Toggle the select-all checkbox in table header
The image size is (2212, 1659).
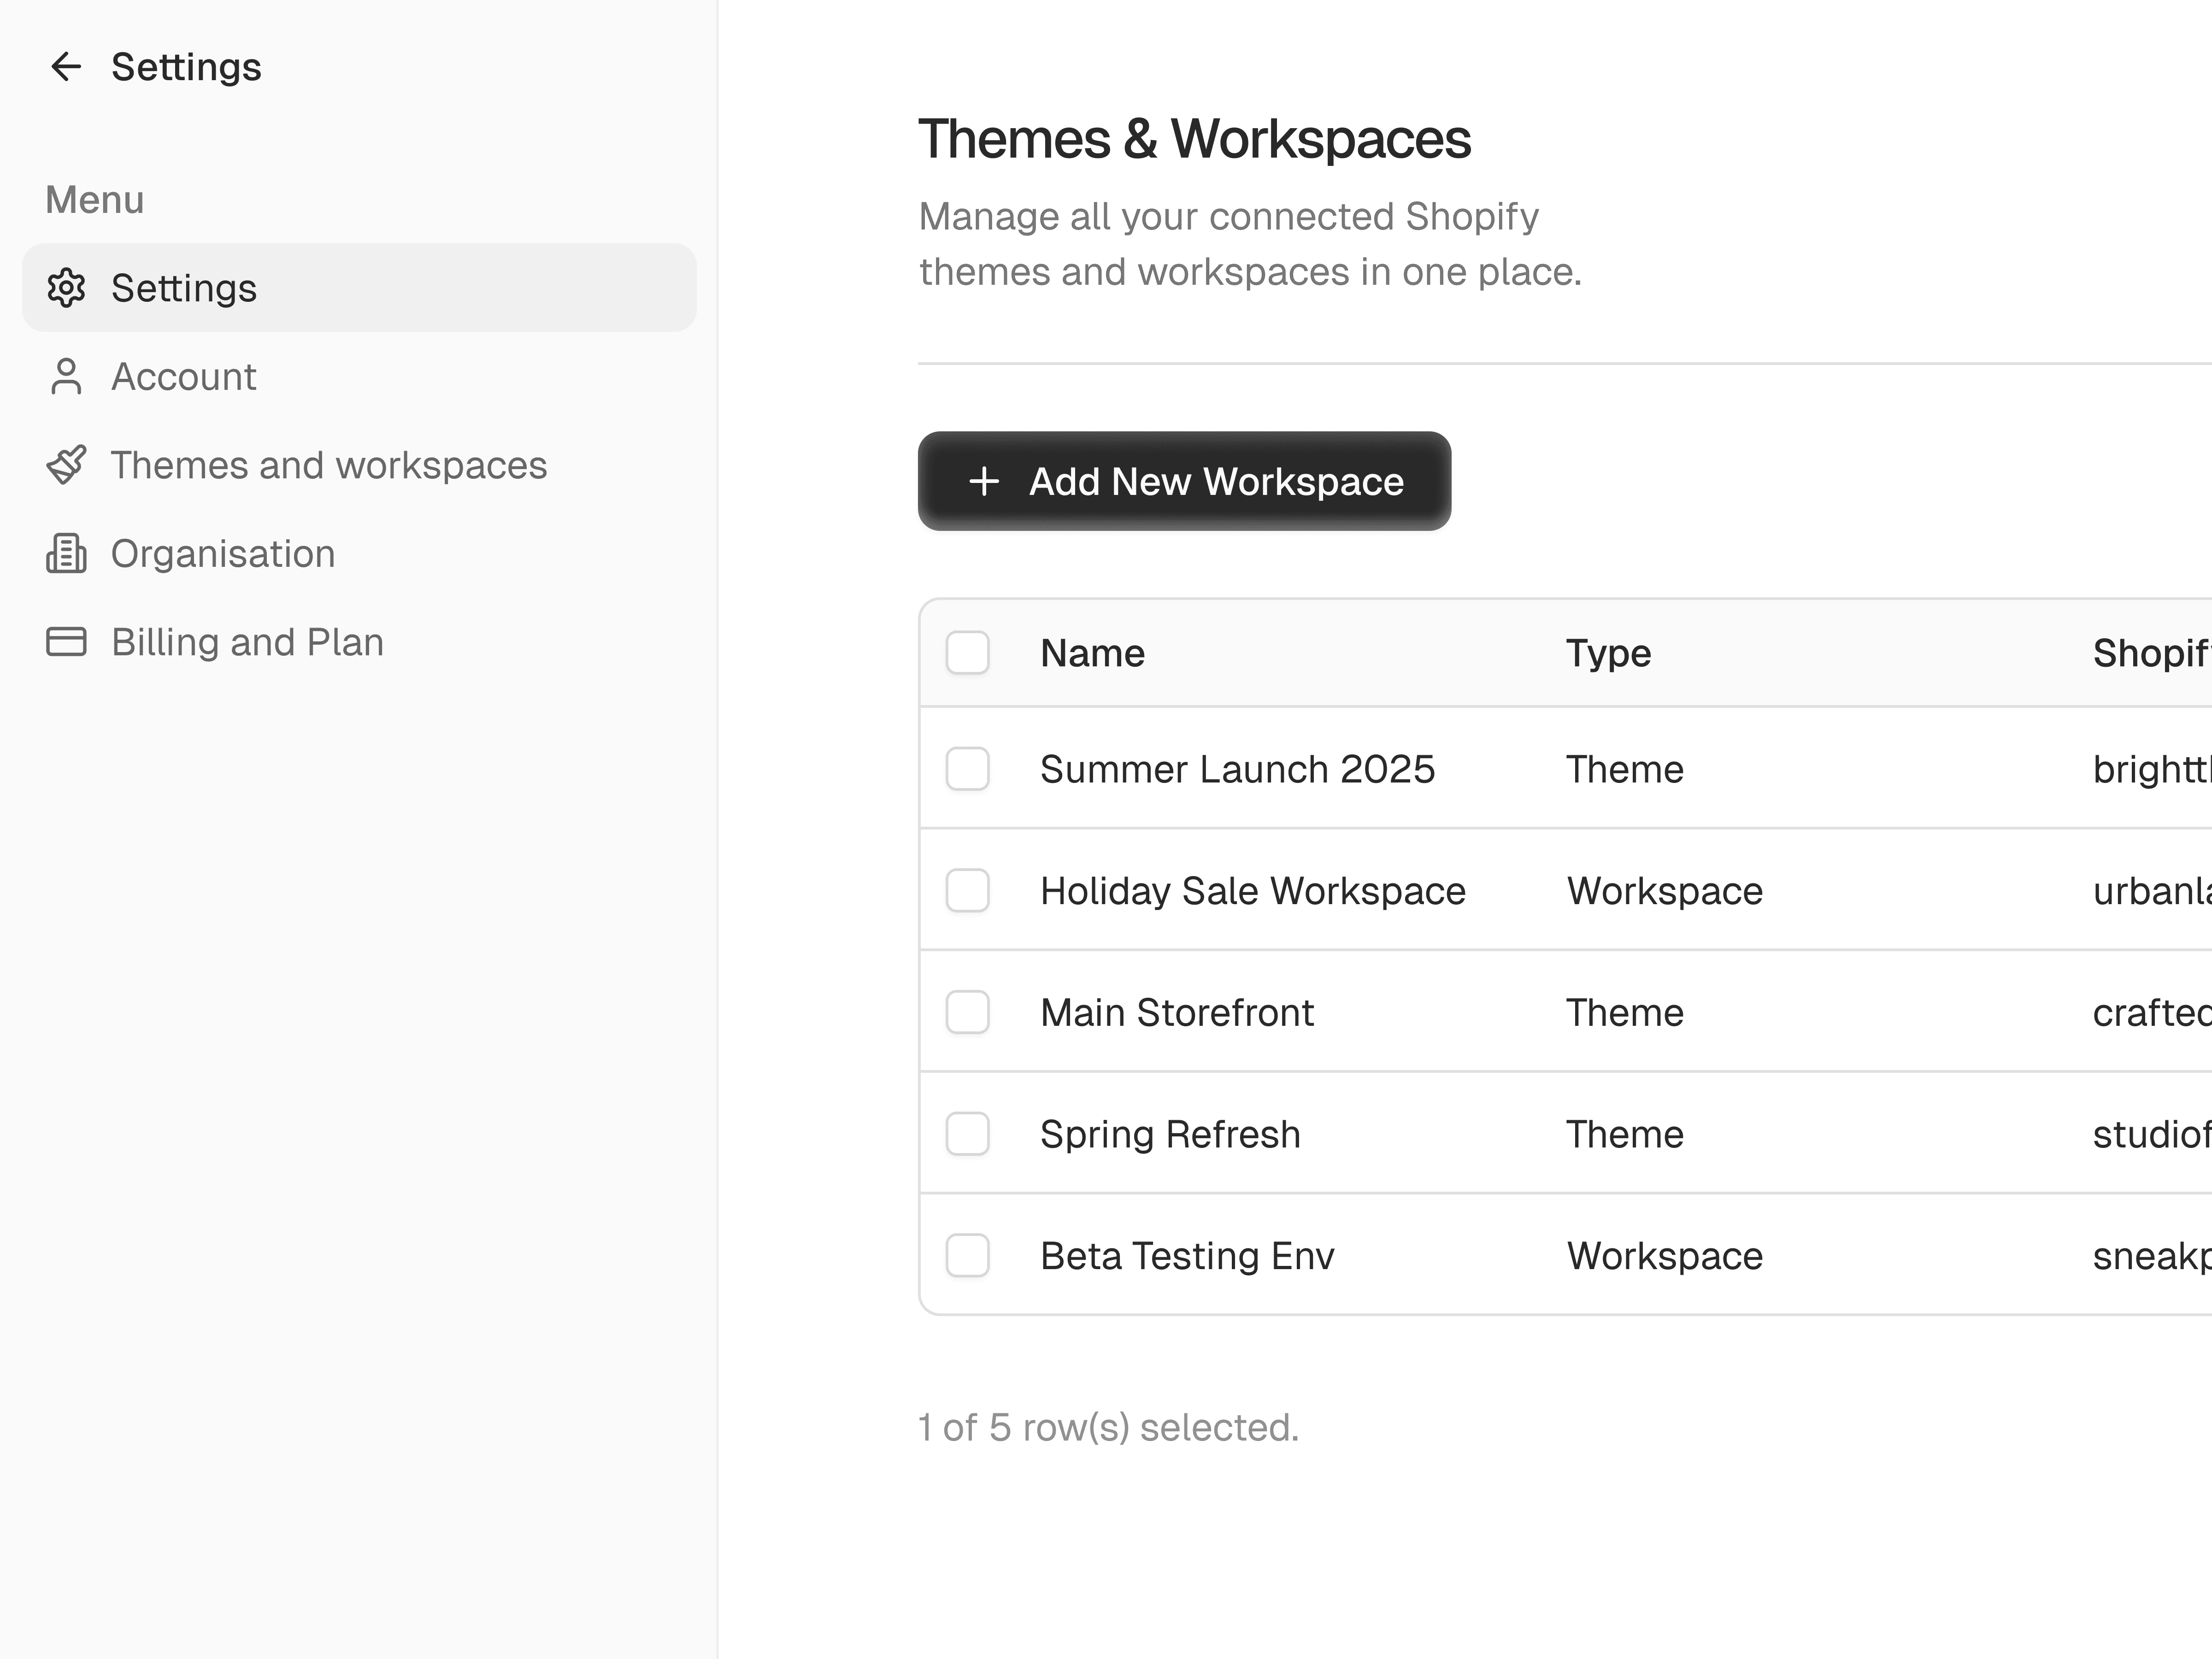coord(967,653)
